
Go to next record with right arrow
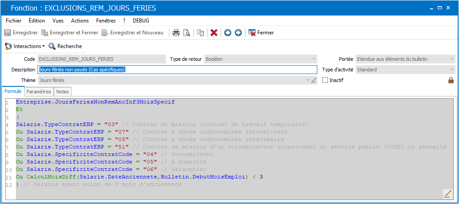coord(238,33)
